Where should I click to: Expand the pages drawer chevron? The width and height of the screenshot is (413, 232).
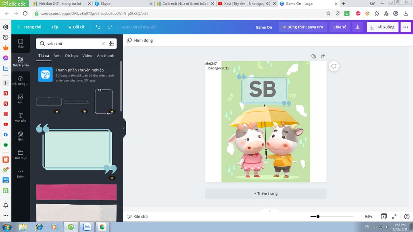270,211
